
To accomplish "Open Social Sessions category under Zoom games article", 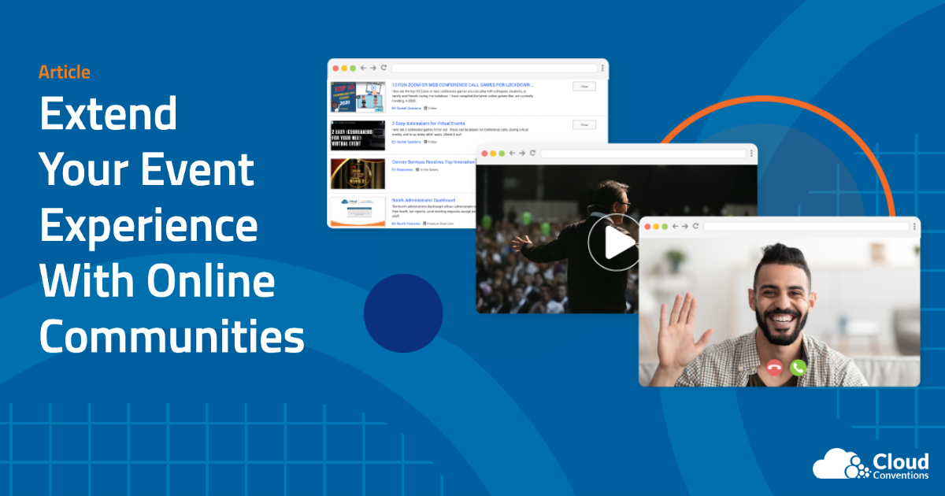I will point(406,108).
